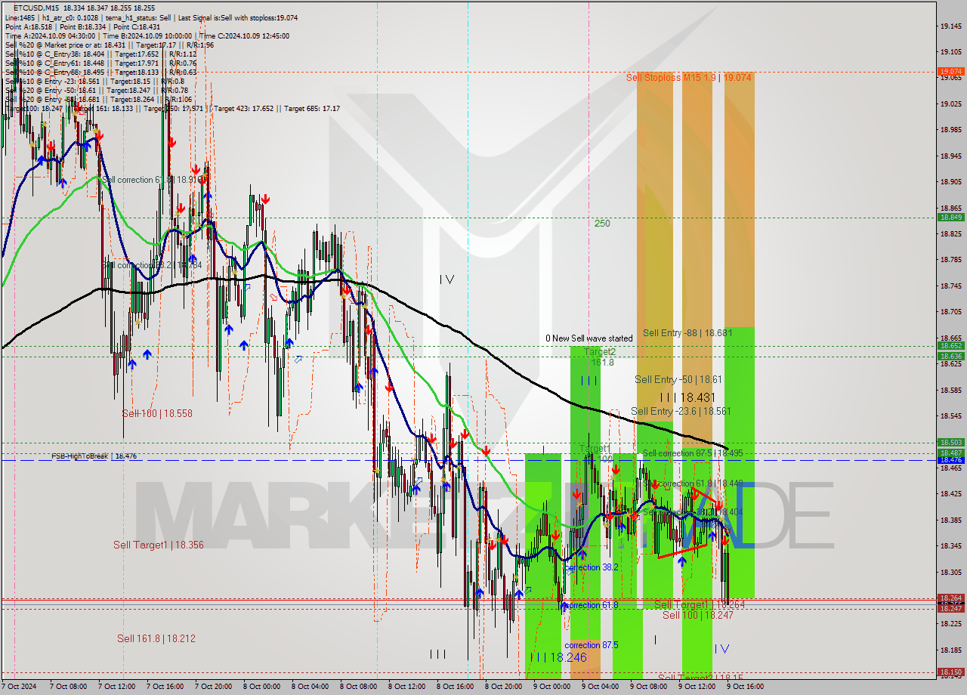967x695 pixels.
Task: Click the '8 Oct 08:00' time label
Action: coord(360,687)
